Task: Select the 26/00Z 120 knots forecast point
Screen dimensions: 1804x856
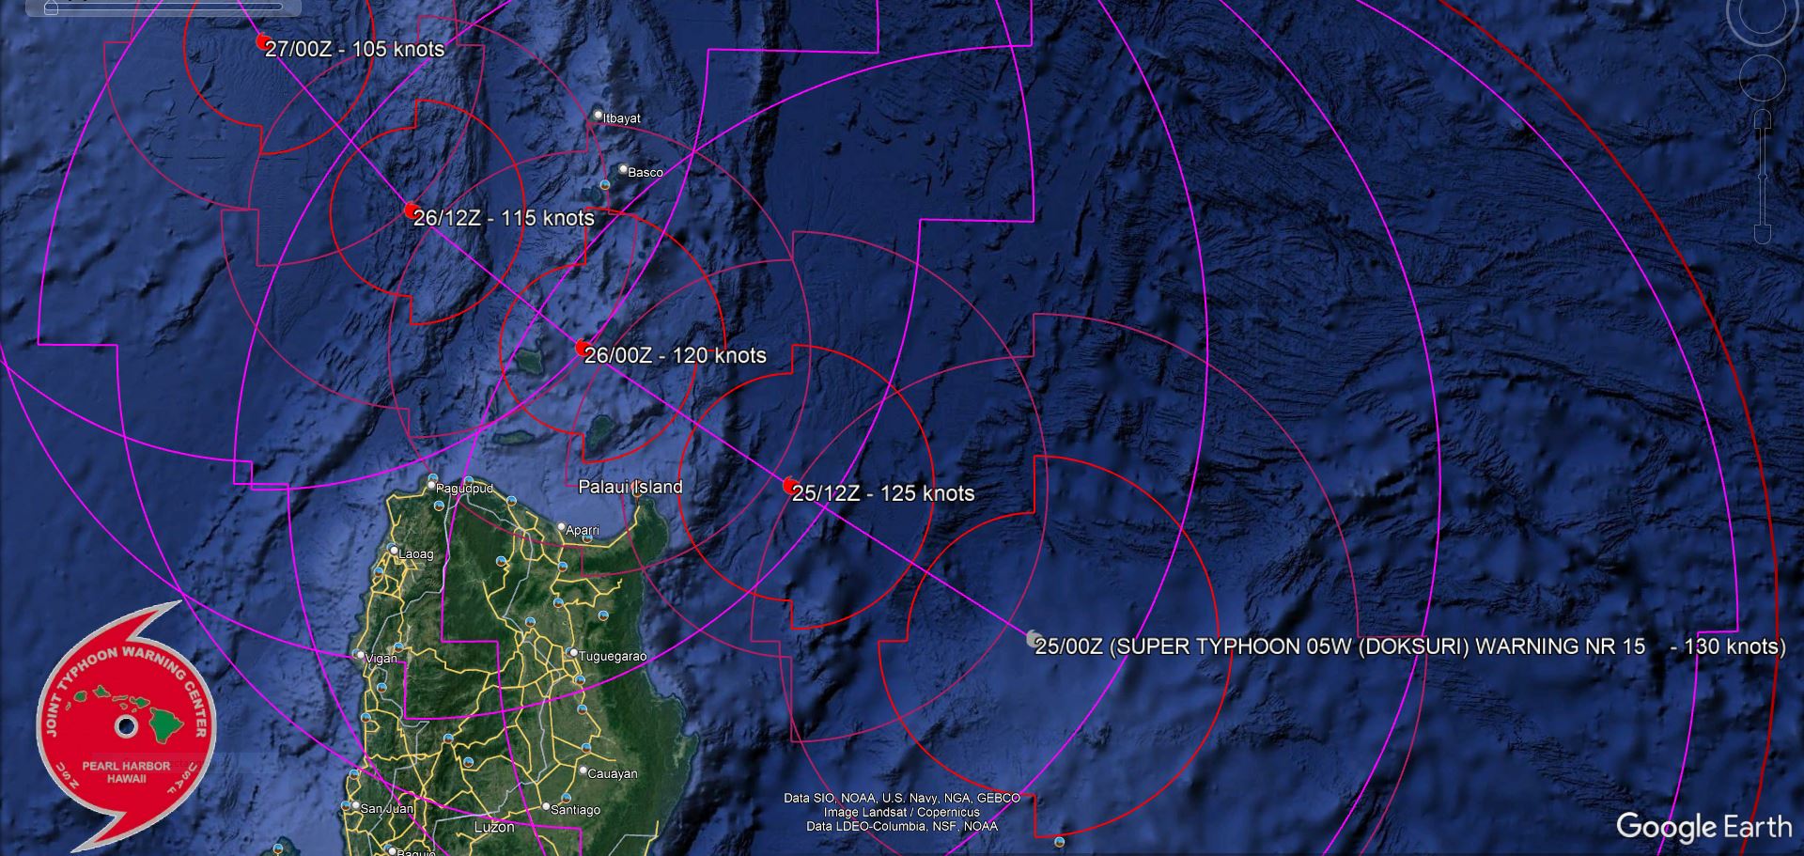Action: 583,349
